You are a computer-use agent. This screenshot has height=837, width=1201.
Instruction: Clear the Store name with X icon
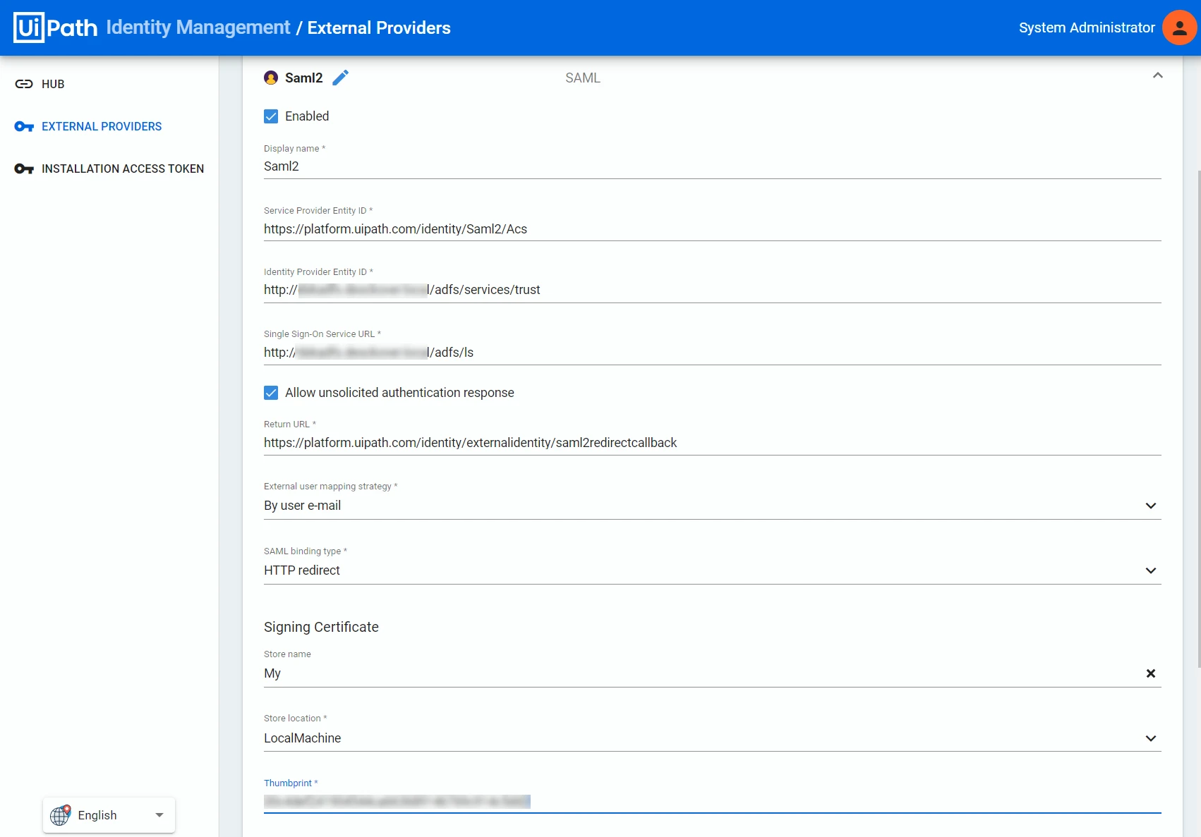(x=1151, y=673)
